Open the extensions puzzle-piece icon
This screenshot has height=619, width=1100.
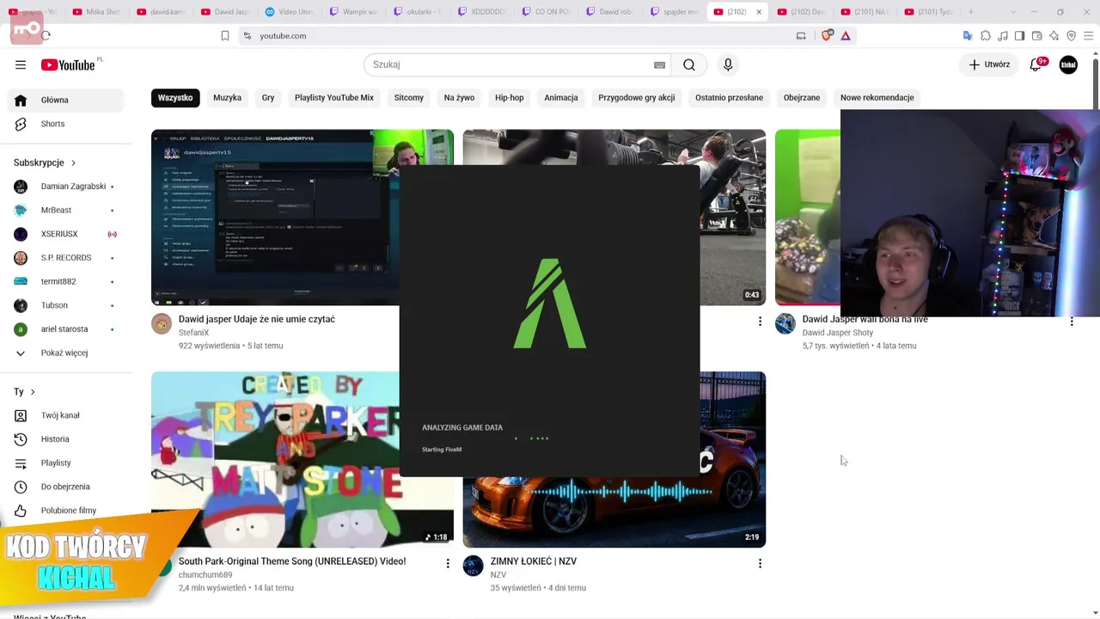coord(985,35)
